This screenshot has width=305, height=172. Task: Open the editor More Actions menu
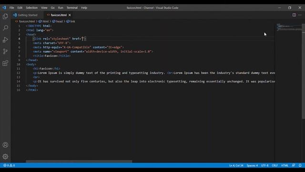[x=300, y=15]
